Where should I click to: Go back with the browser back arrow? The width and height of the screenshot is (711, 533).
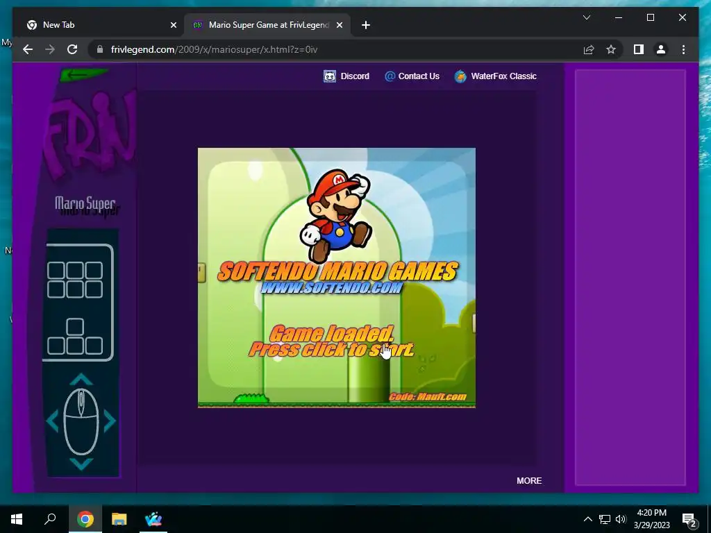coord(28,49)
